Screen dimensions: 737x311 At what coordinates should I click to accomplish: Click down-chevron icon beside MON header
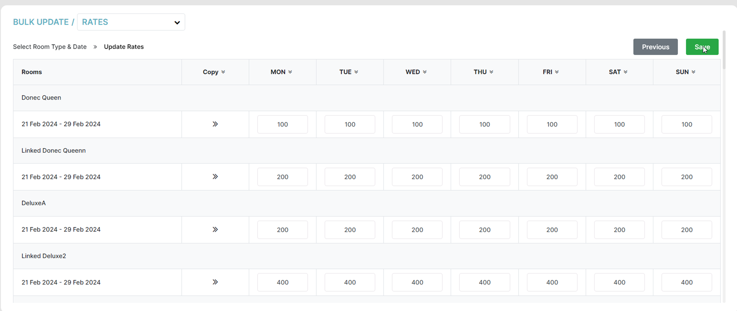(290, 72)
